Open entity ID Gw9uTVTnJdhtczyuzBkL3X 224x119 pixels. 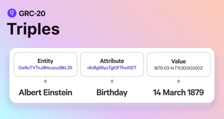pyautogui.click(x=45, y=68)
